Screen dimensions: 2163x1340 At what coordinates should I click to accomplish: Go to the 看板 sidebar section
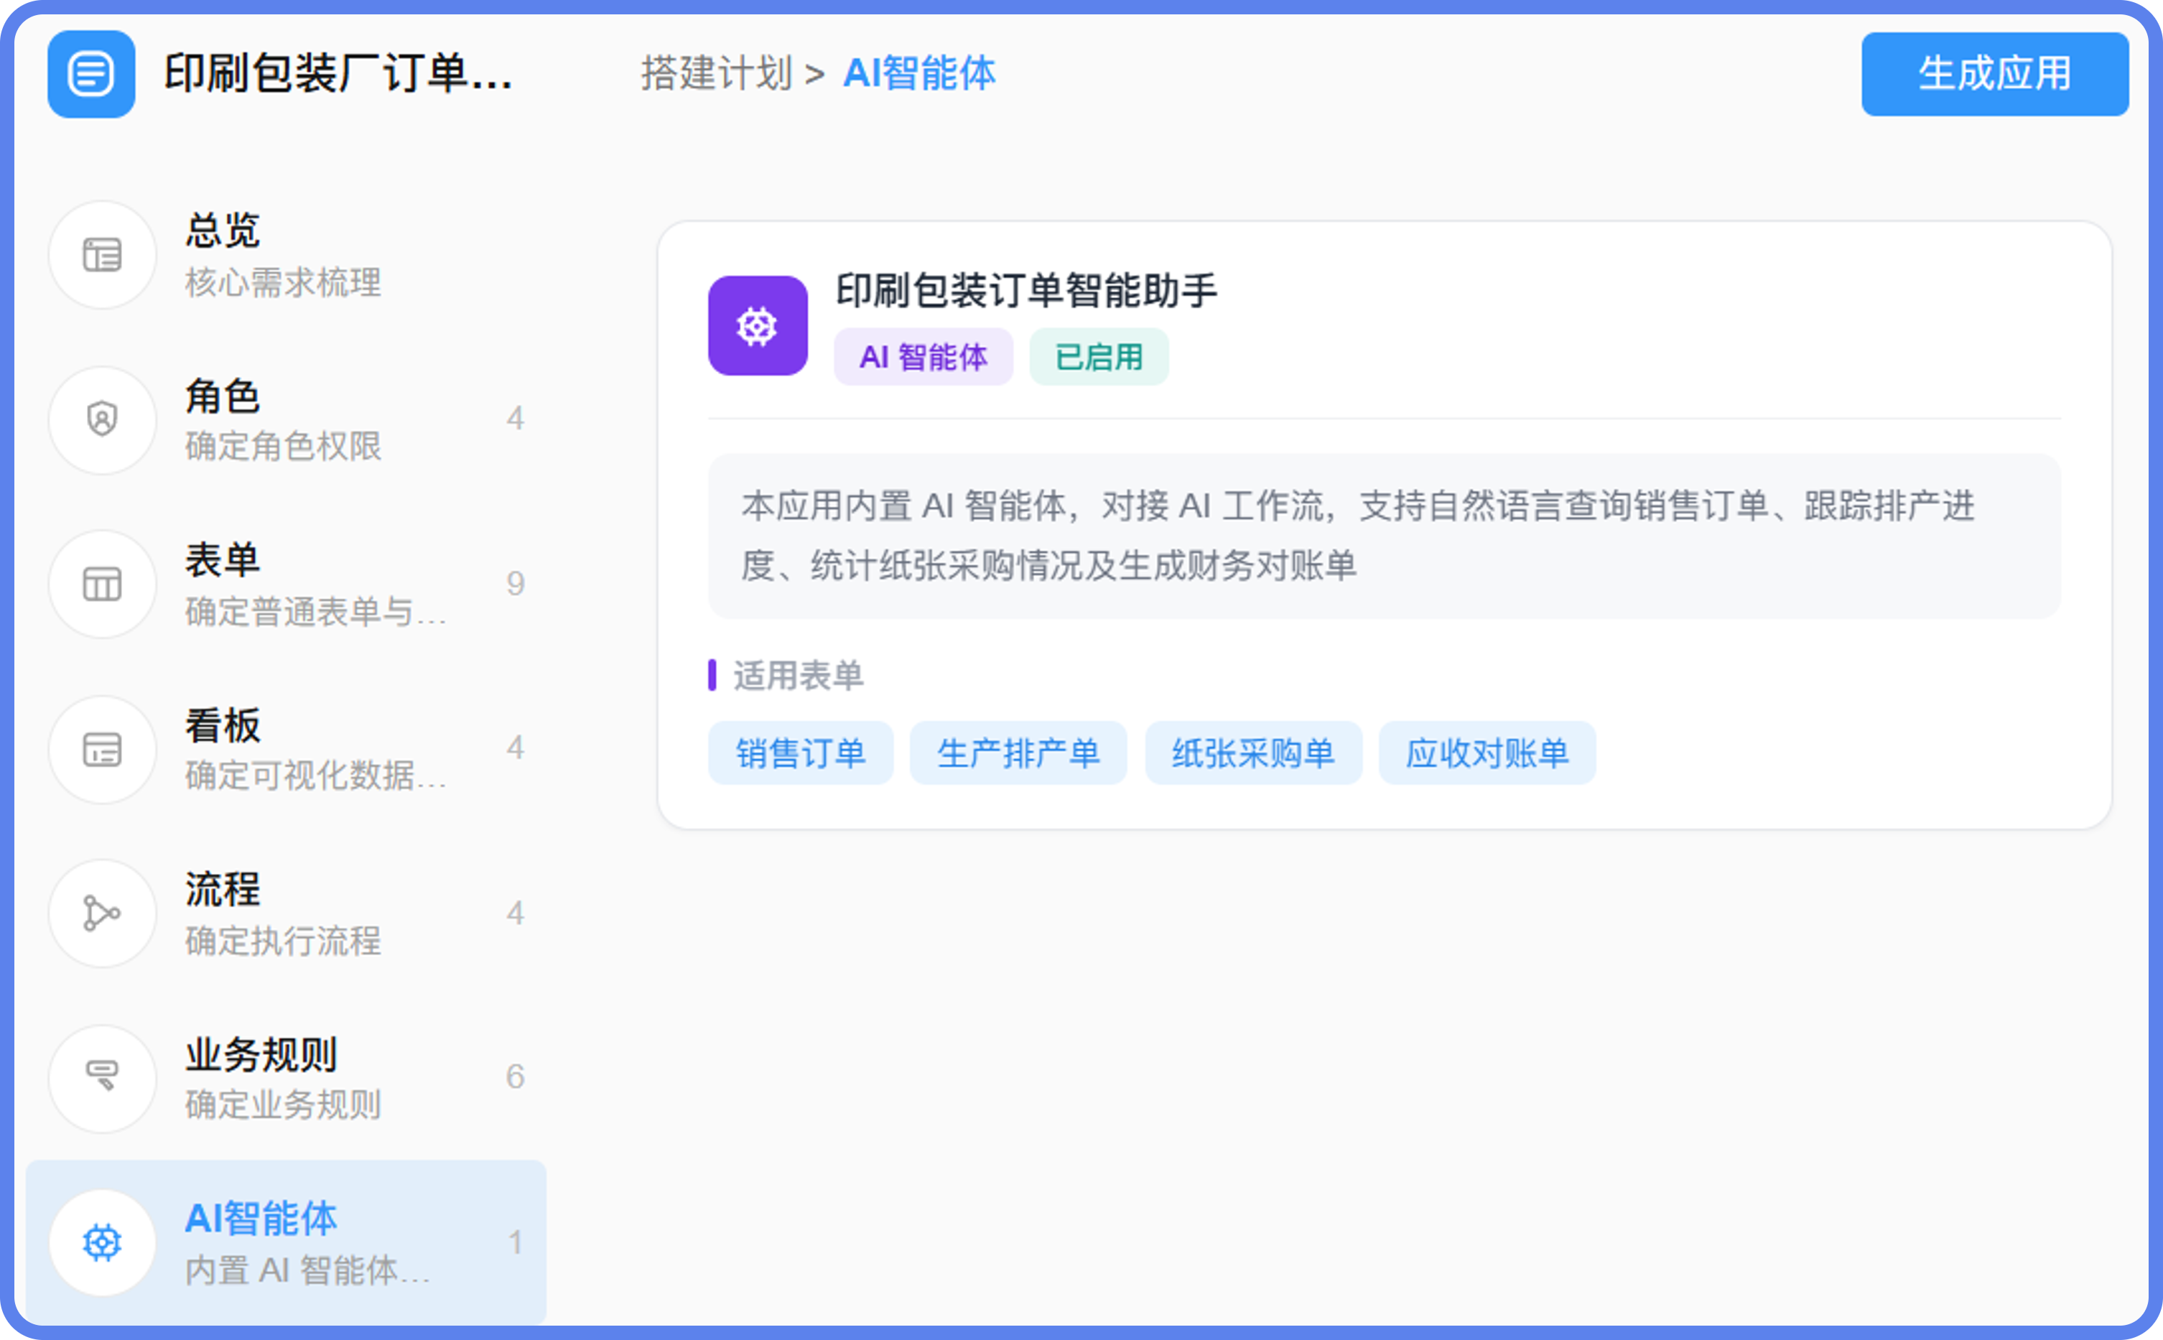[287, 750]
